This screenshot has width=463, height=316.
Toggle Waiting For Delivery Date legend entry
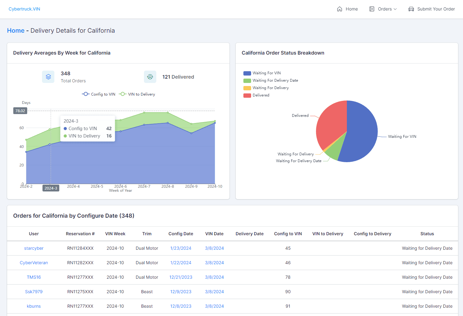pos(271,80)
